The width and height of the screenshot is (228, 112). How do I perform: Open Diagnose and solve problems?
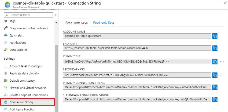pos(29,28)
